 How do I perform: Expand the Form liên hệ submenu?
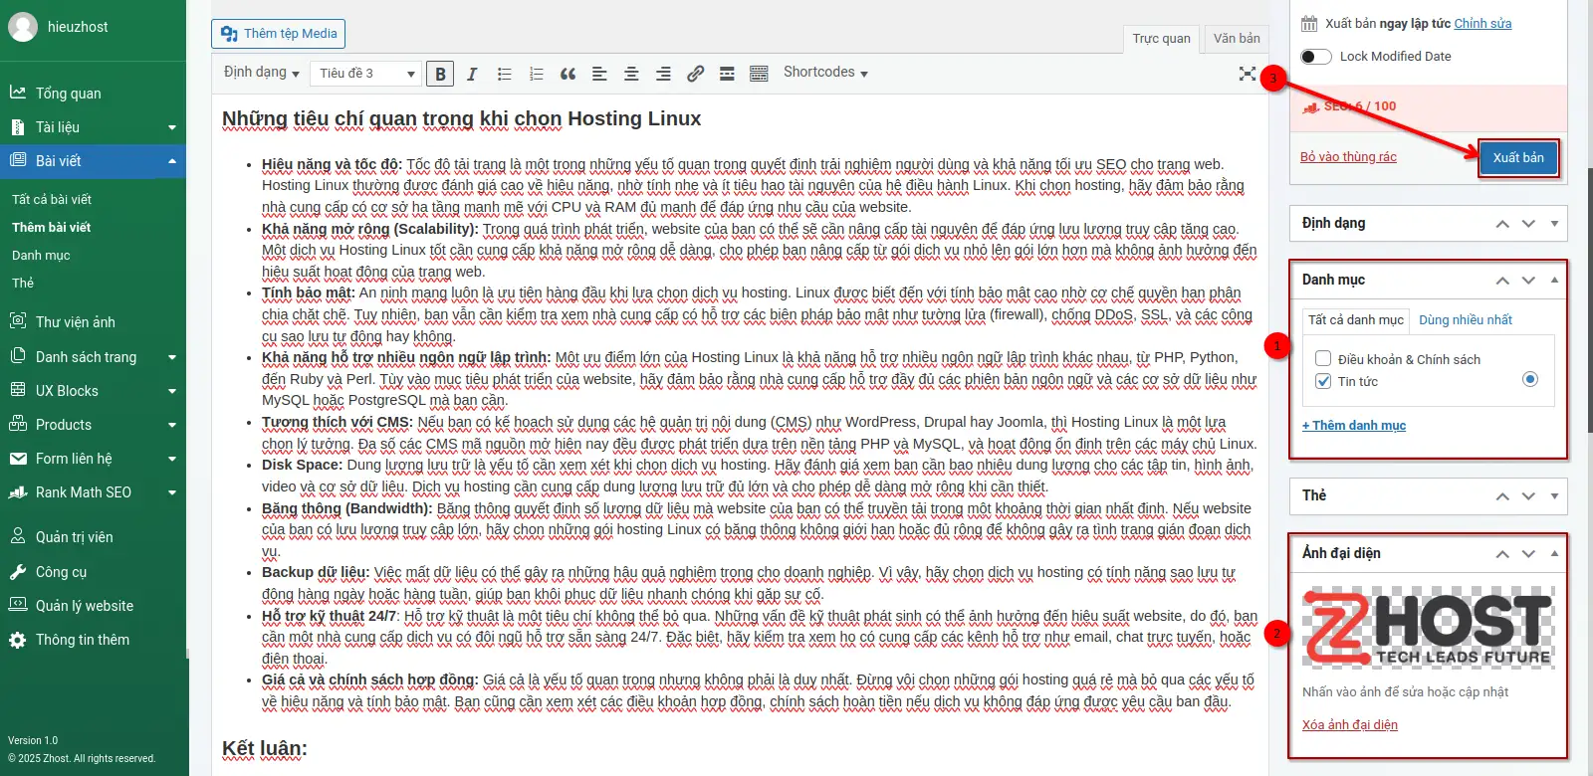(172, 459)
